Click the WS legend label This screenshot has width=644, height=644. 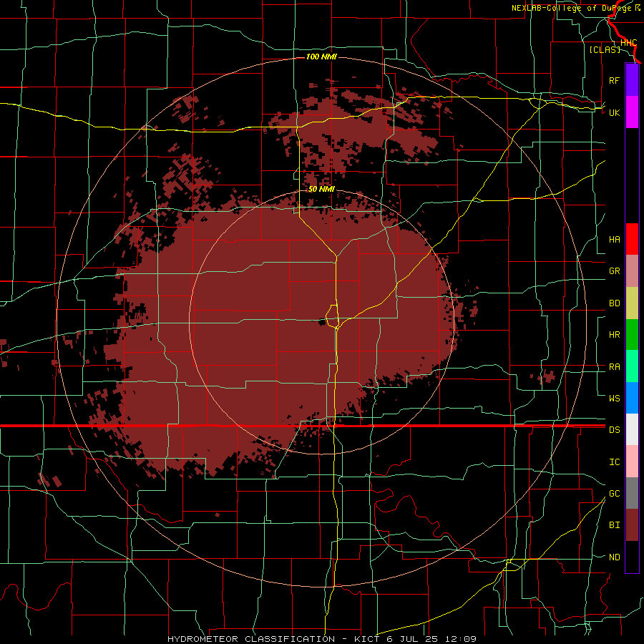(614, 398)
